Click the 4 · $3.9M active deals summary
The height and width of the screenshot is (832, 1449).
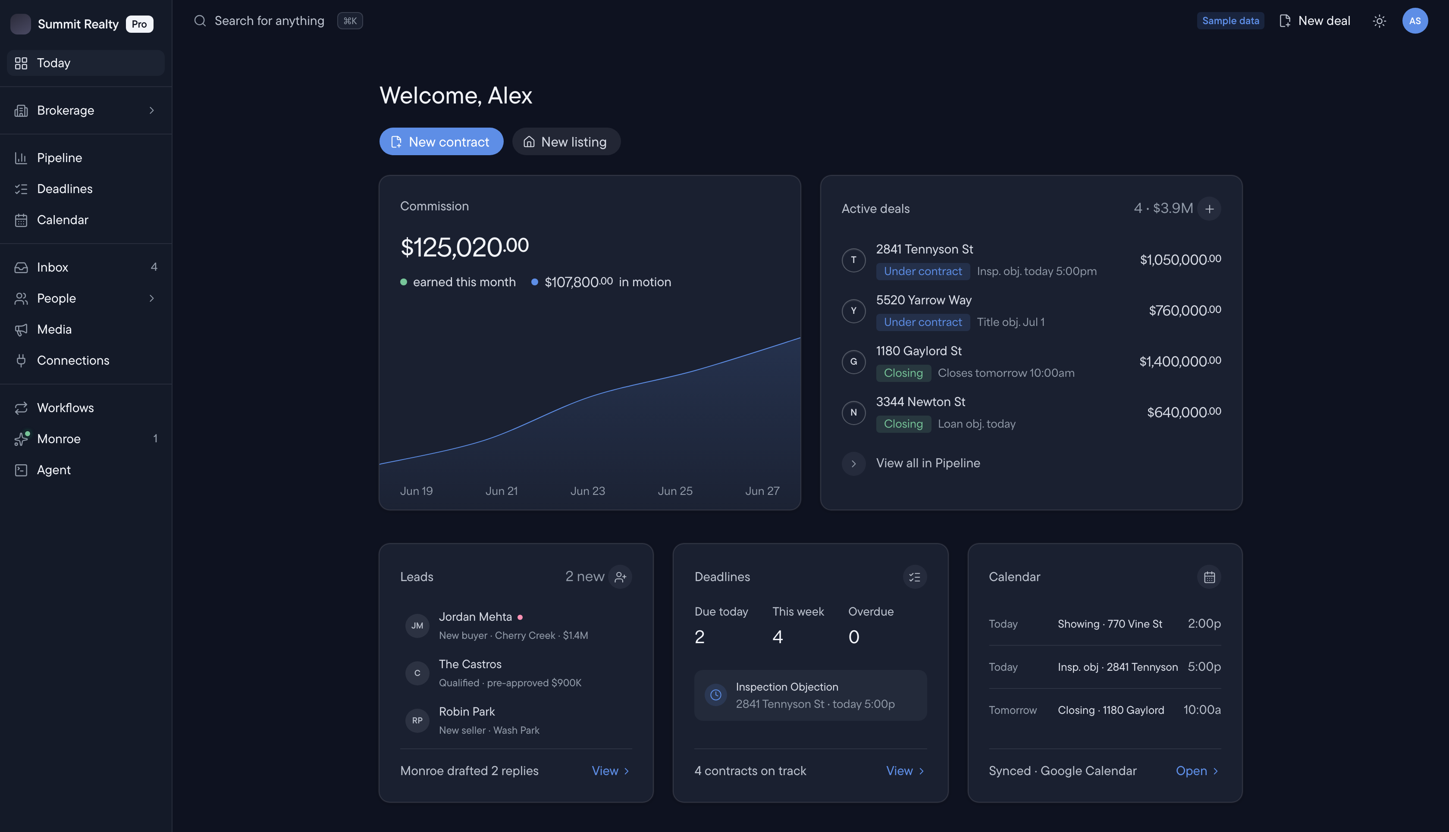[x=1163, y=208]
